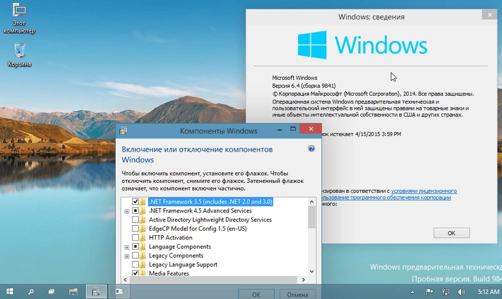Screen dimensions: 502x299
Task: Open This PC desktop icon
Action: [19, 18]
